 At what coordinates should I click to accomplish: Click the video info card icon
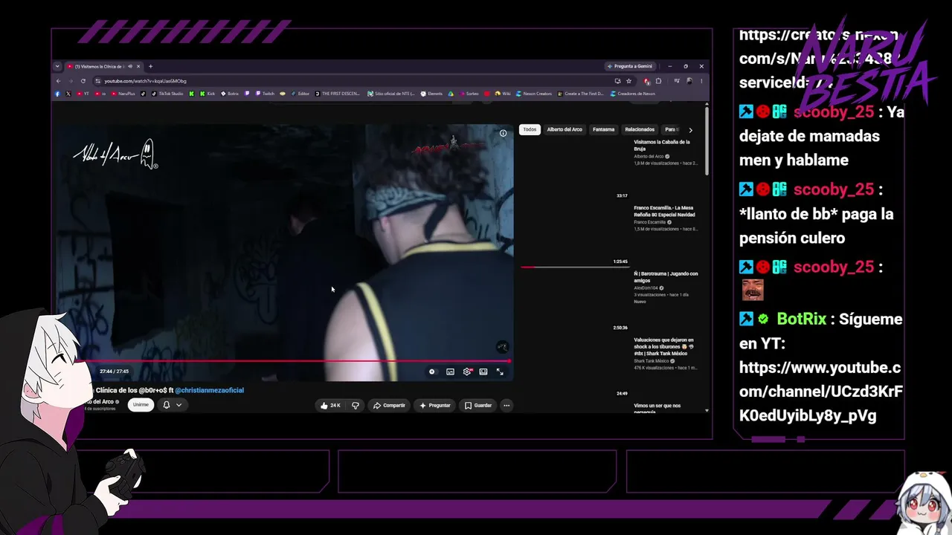coord(503,133)
